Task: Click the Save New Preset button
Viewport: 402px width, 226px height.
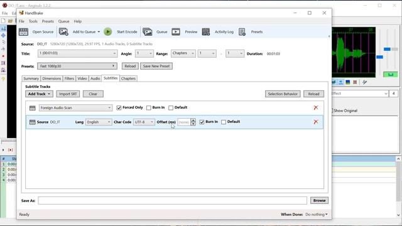Action: click(156, 66)
